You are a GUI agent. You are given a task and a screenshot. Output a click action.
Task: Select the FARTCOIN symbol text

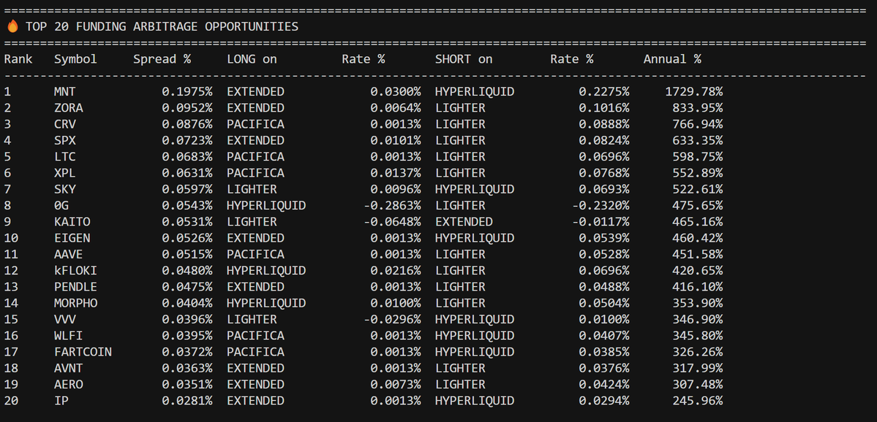(x=83, y=352)
